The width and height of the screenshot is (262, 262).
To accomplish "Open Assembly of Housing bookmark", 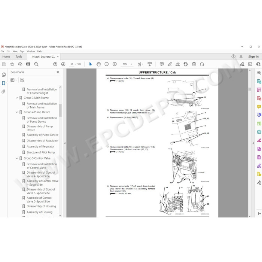I will pos(40,212).
